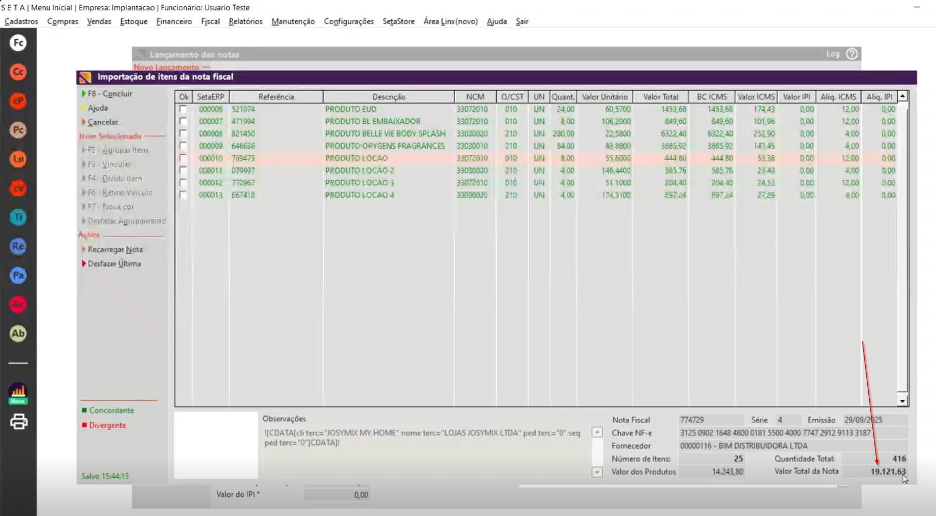The image size is (936, 516).
Task: Click Recarregar Nota
Action: point(112,249)
